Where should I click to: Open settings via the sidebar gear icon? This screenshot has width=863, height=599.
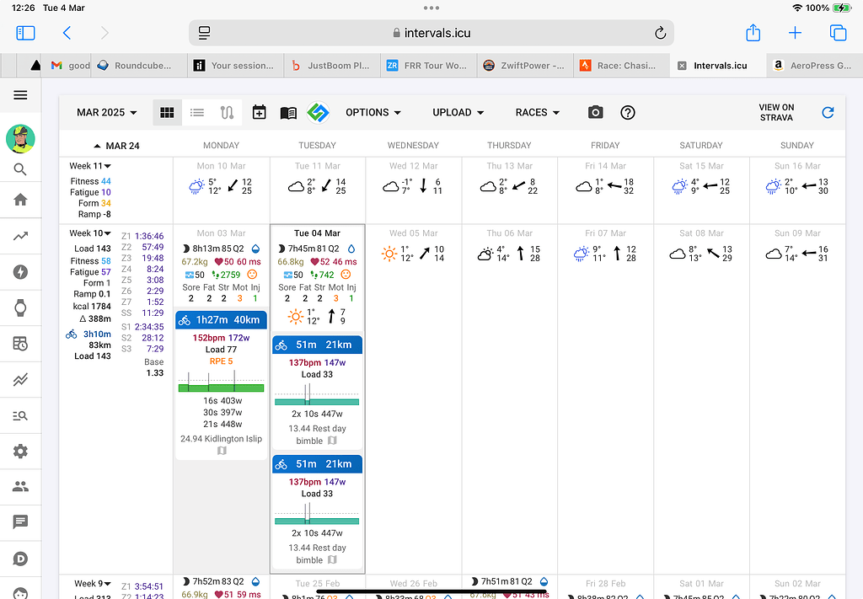20,451
